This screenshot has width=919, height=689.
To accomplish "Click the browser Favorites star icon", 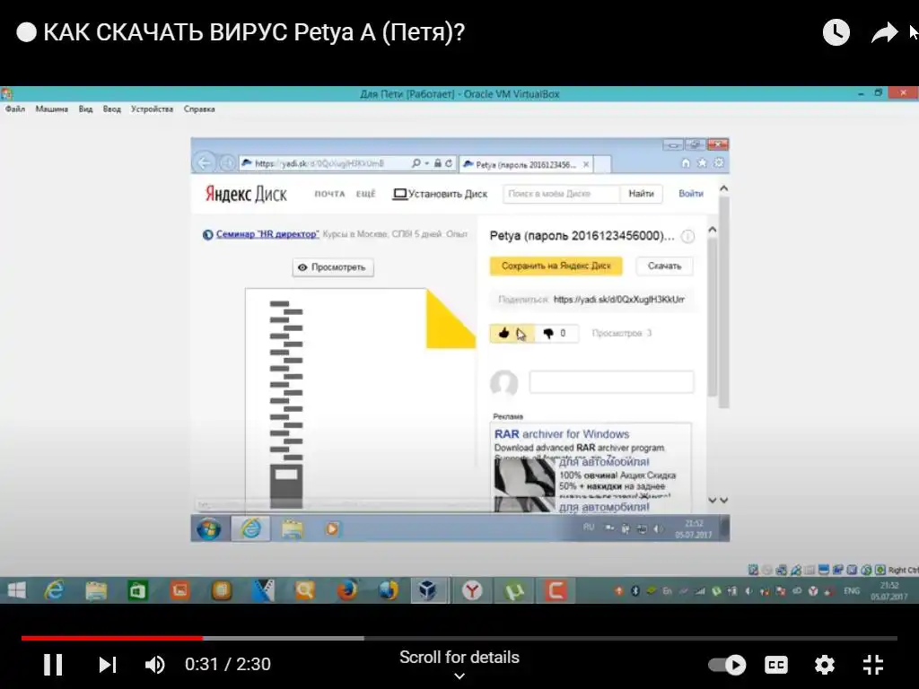I will coord(702,163).
